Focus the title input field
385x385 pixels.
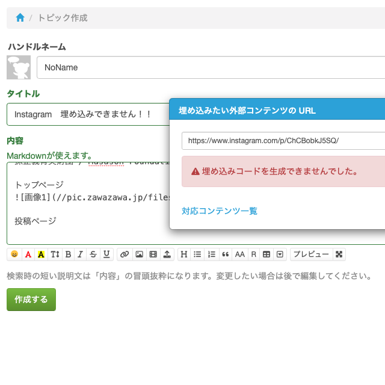[88, 114]
